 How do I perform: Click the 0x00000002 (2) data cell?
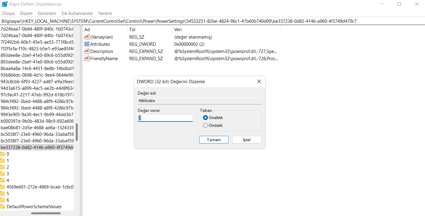[189, 44]
